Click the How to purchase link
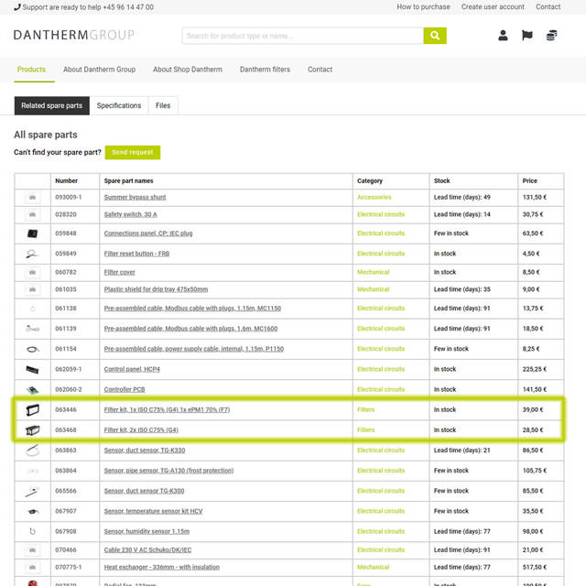Screen dimensions: 586x586 point(423,6)
